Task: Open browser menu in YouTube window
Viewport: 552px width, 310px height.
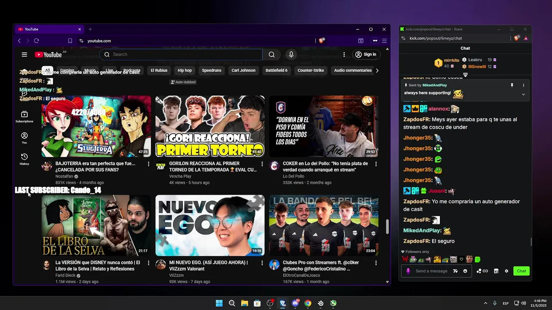Action: tap(384, 41)
